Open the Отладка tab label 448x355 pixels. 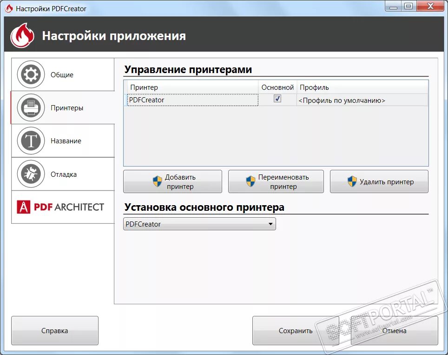(64, 174)
